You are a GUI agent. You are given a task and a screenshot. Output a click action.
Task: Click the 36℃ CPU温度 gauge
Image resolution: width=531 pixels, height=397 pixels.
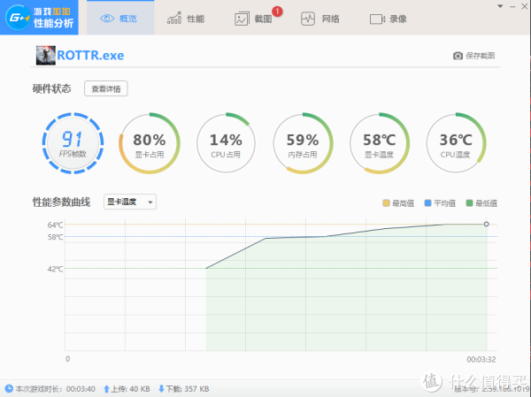tap(456, 143)
